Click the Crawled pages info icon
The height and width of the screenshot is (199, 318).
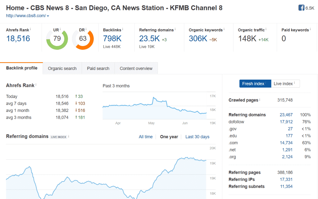(x=260, y=99)
